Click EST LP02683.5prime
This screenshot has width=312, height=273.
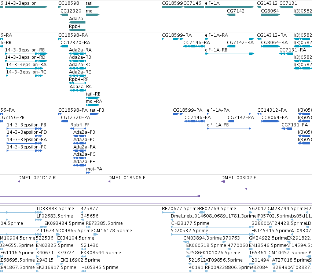(55, 216)
